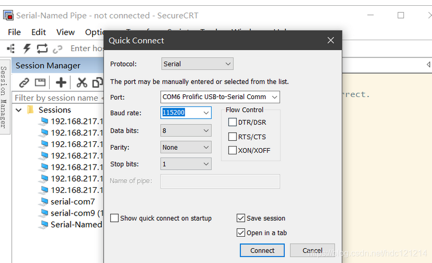
Task: Open the View menu
Action: pos(65,32)
